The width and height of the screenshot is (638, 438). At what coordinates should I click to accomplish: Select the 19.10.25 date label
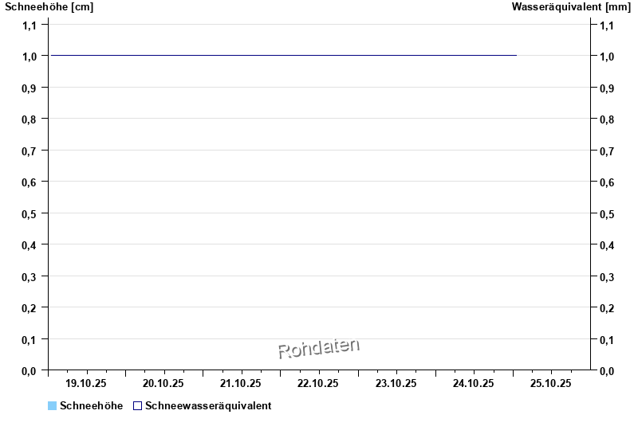(x=86, y=384)
